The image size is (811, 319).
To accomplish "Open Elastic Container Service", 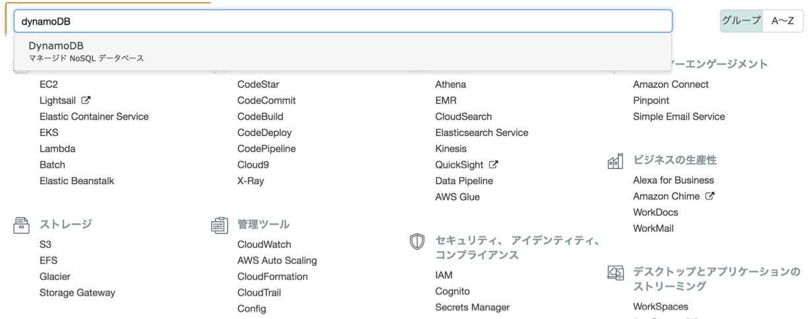I will (94, 116).
